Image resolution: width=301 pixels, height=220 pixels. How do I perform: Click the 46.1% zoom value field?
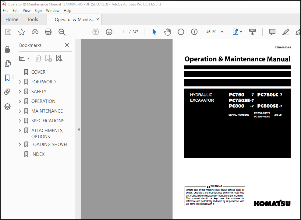(211, 32)
